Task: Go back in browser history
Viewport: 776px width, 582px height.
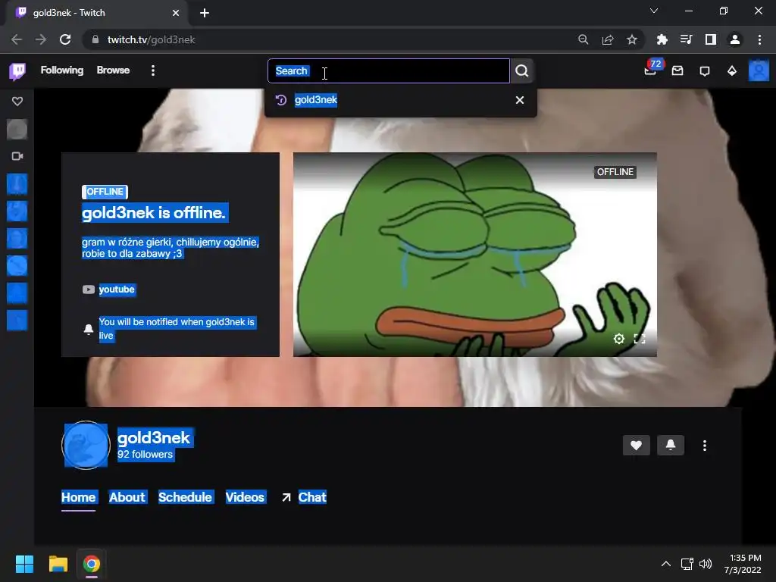Action: pos(17,39)
